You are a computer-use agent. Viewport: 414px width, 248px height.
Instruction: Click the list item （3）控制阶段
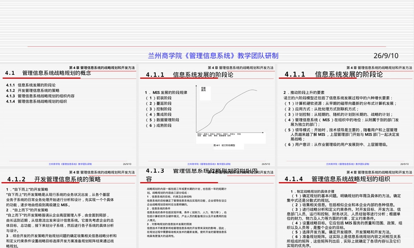point(159,109)
